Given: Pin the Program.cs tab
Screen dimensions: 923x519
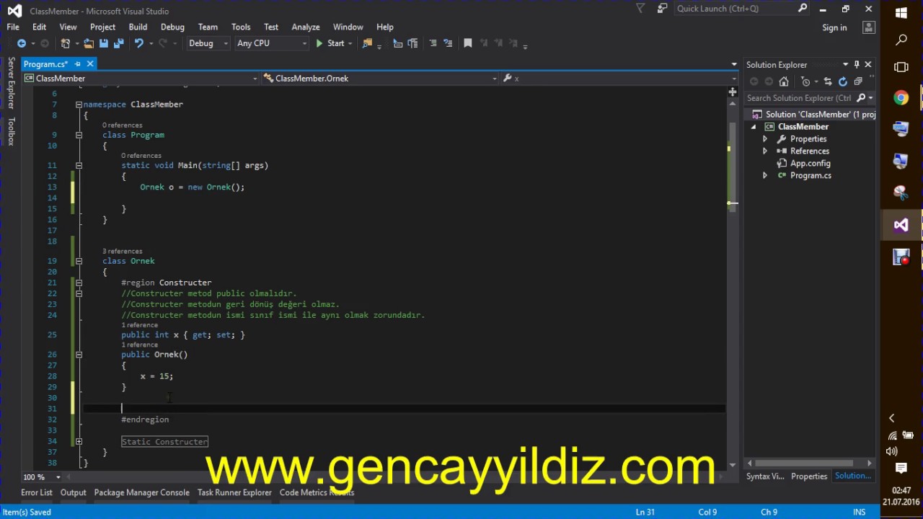Looking at the screenshot, I should pos(78,64).
